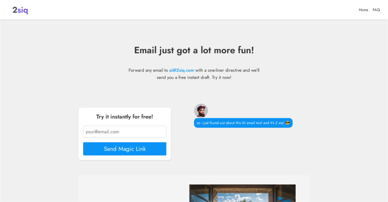The height and width of the screenshot is (202, 388).
Task: Click the Send Magic Link button
Action: pyautogui.click(x=125, y=149)
